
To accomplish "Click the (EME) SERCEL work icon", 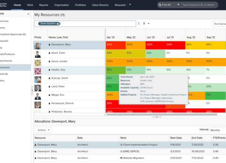I will click(x=121, y=152).
